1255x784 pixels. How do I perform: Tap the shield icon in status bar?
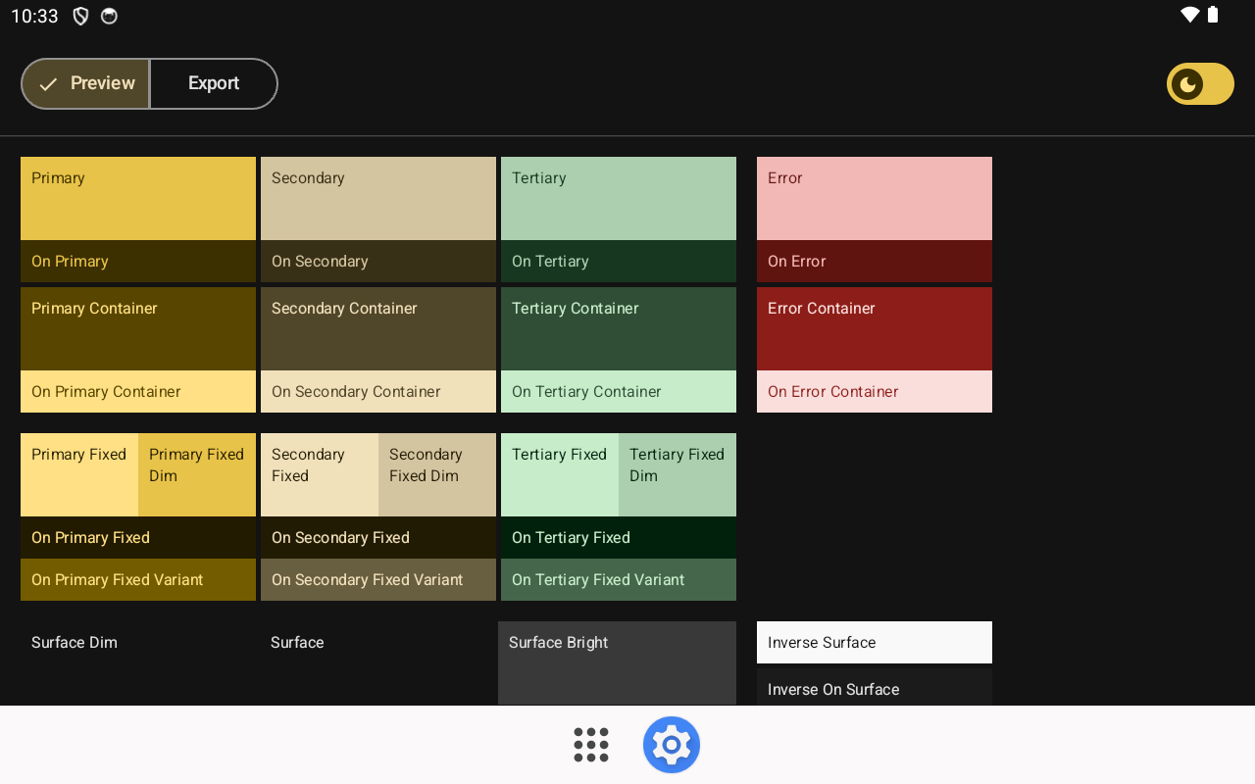coord(80,17)
